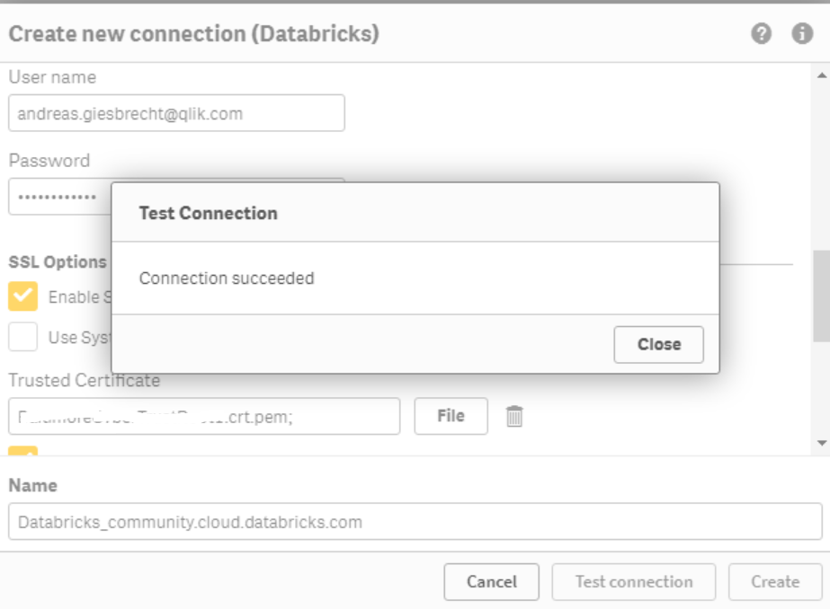Open the help question mark icon
830x609 pixels.
coord(762,34)
